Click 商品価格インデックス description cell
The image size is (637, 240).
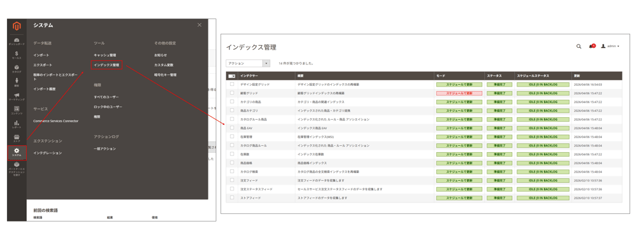click(312, 163)
